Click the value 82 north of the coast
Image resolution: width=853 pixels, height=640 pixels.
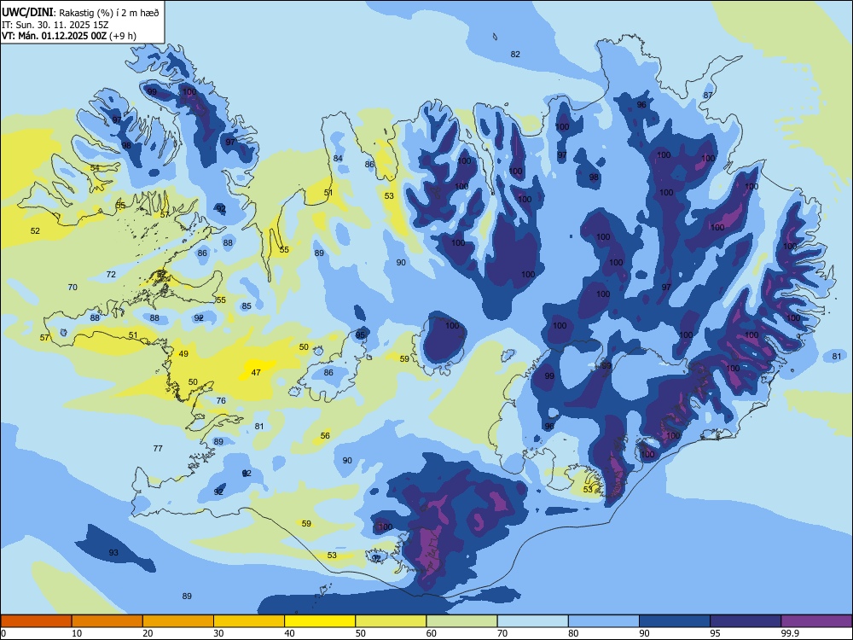coord(515,54)
